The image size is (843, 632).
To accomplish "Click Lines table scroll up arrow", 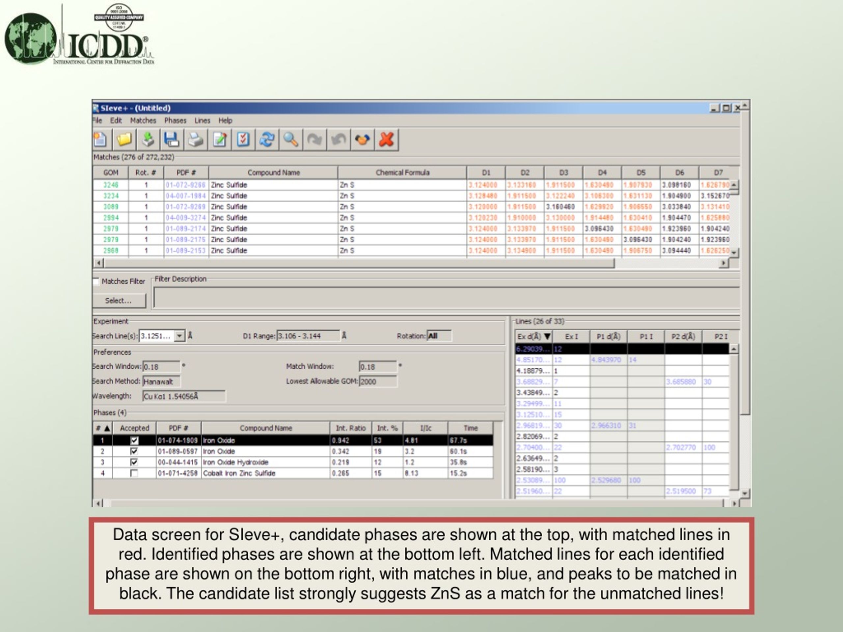I will (x=734, y=349).
